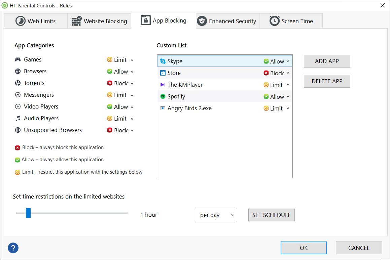Click the Spotify app icon
Image resolution: width=390 pixels, height=260 pixels.
163,96
